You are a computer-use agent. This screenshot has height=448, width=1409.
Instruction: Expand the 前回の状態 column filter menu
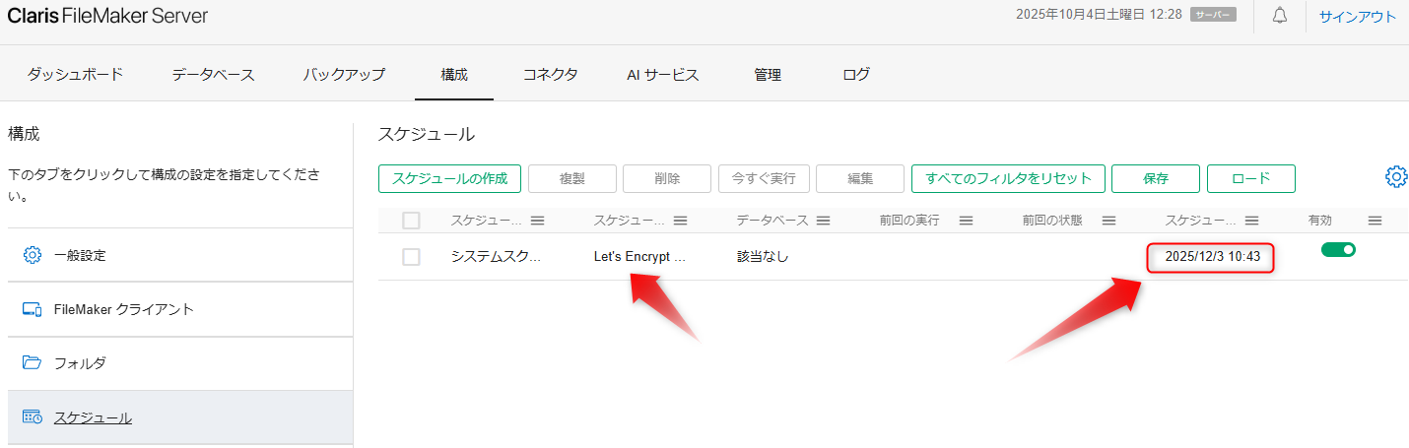[x=1108, y=221]
